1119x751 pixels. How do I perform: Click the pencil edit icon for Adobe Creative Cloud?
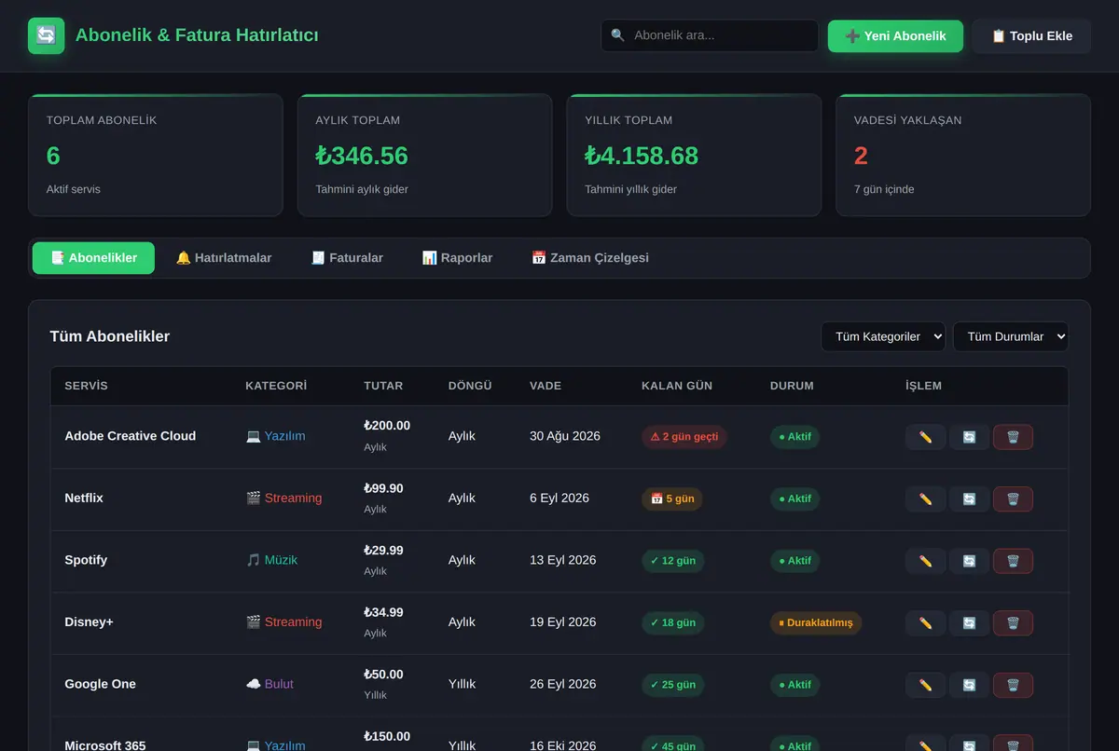point(925,437)
